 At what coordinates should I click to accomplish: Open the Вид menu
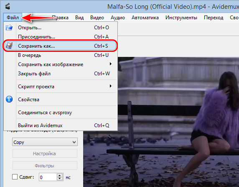(79, 18)
